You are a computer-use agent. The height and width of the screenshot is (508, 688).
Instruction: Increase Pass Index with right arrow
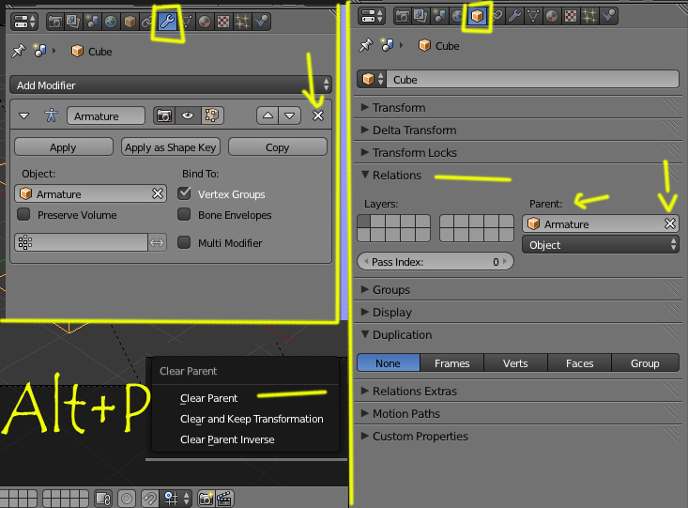506,262
